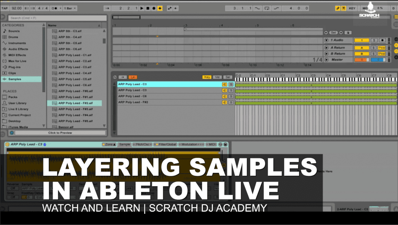Select Audio Effects category in browser

tap(18, 49)
